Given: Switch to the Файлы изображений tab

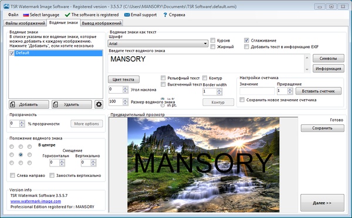Looking at the screenshot, I should click(x=25, y=23).
